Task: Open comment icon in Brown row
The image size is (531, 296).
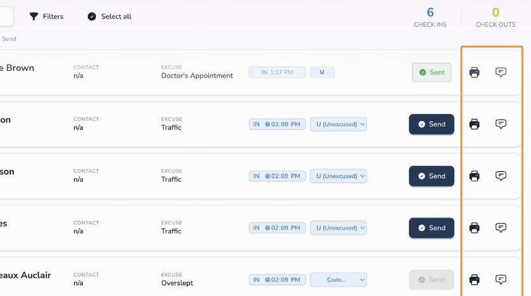Action: click(501, 72)
